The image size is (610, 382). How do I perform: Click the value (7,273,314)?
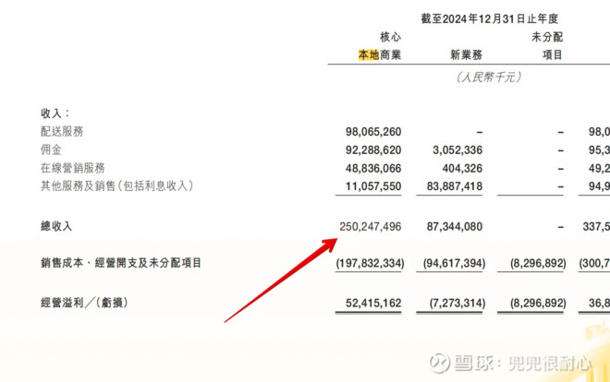pos(457,304)
